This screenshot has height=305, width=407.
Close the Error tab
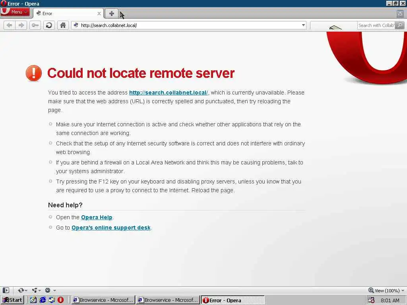pyautogui.click(x=99, y=14)
